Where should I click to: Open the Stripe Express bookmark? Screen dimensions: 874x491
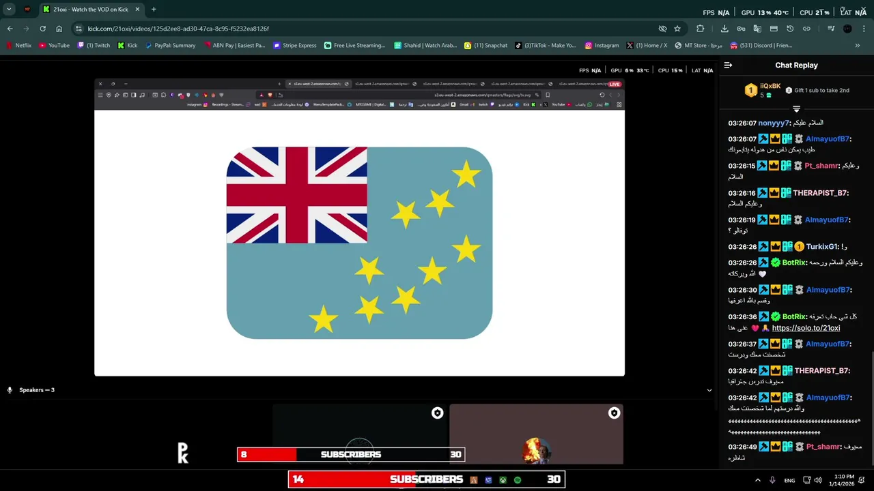point(295,46)
